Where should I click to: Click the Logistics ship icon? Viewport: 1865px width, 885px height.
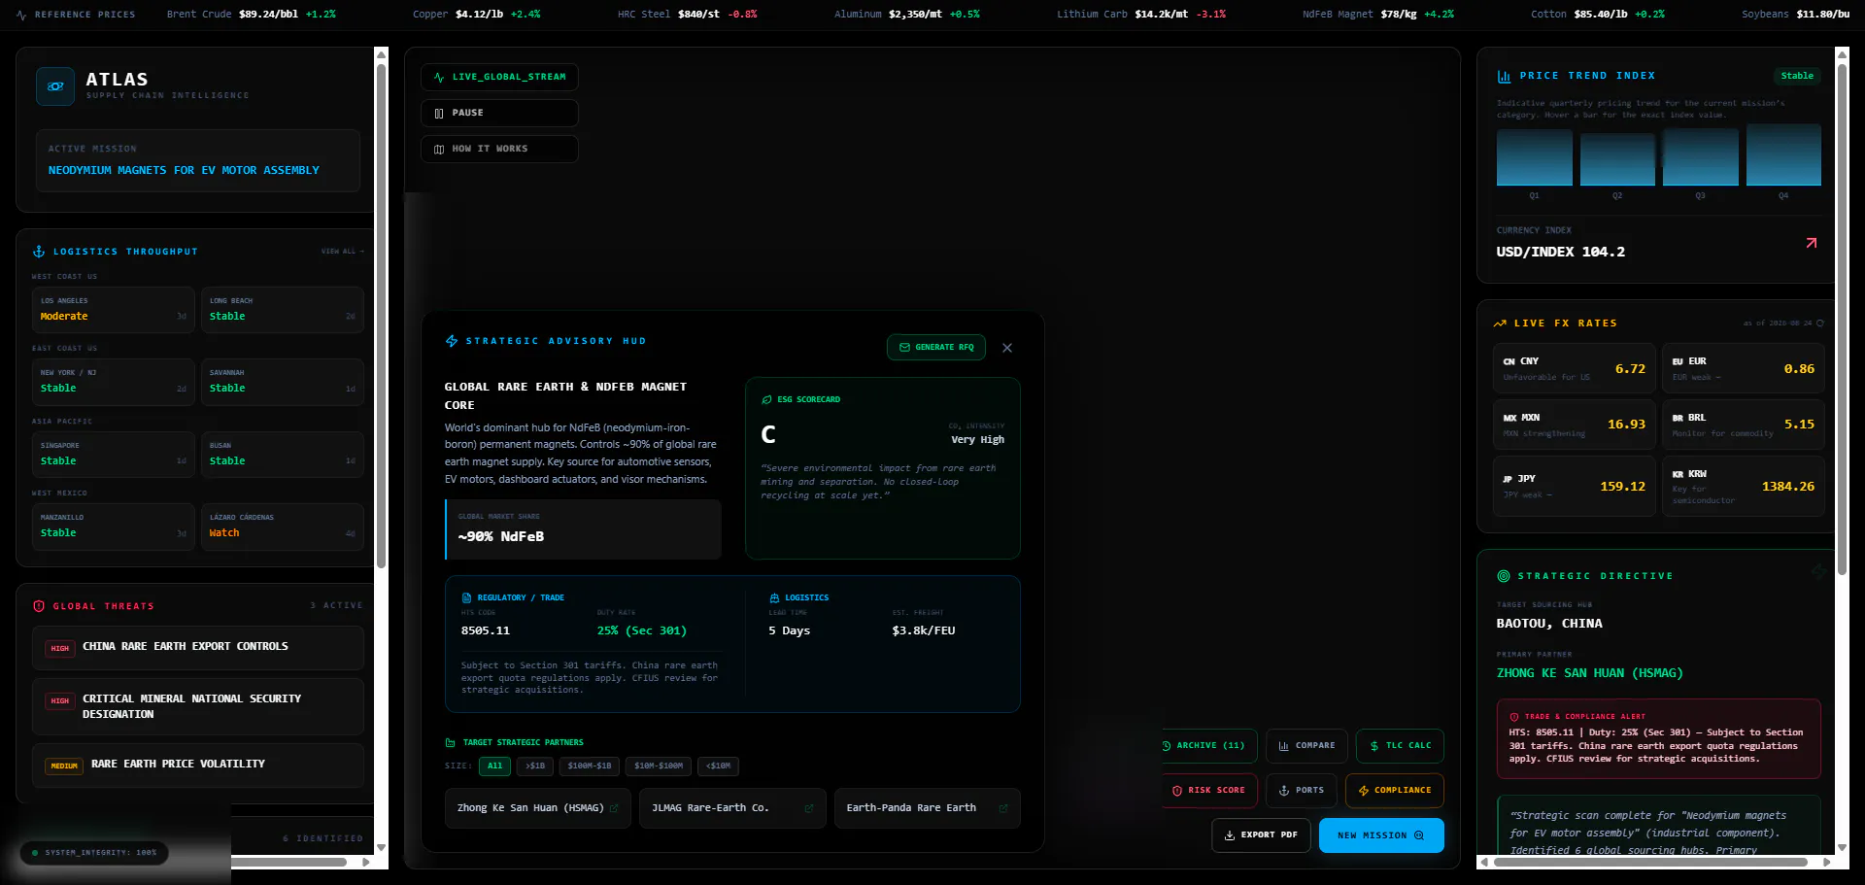(774, 597)
